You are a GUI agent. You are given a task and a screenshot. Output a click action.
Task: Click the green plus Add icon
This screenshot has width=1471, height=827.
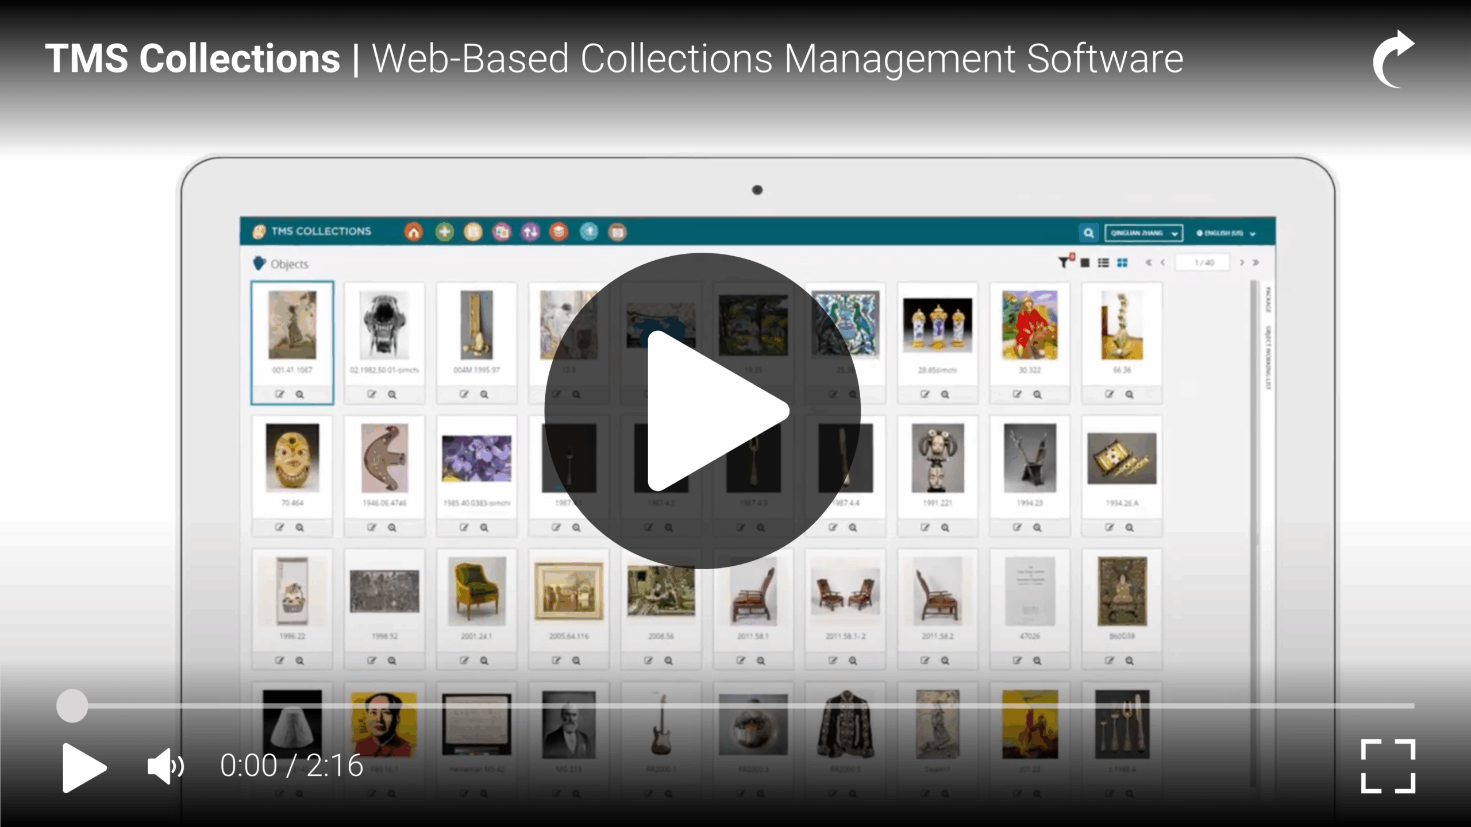pyautogui.click(x=444, y=232)
